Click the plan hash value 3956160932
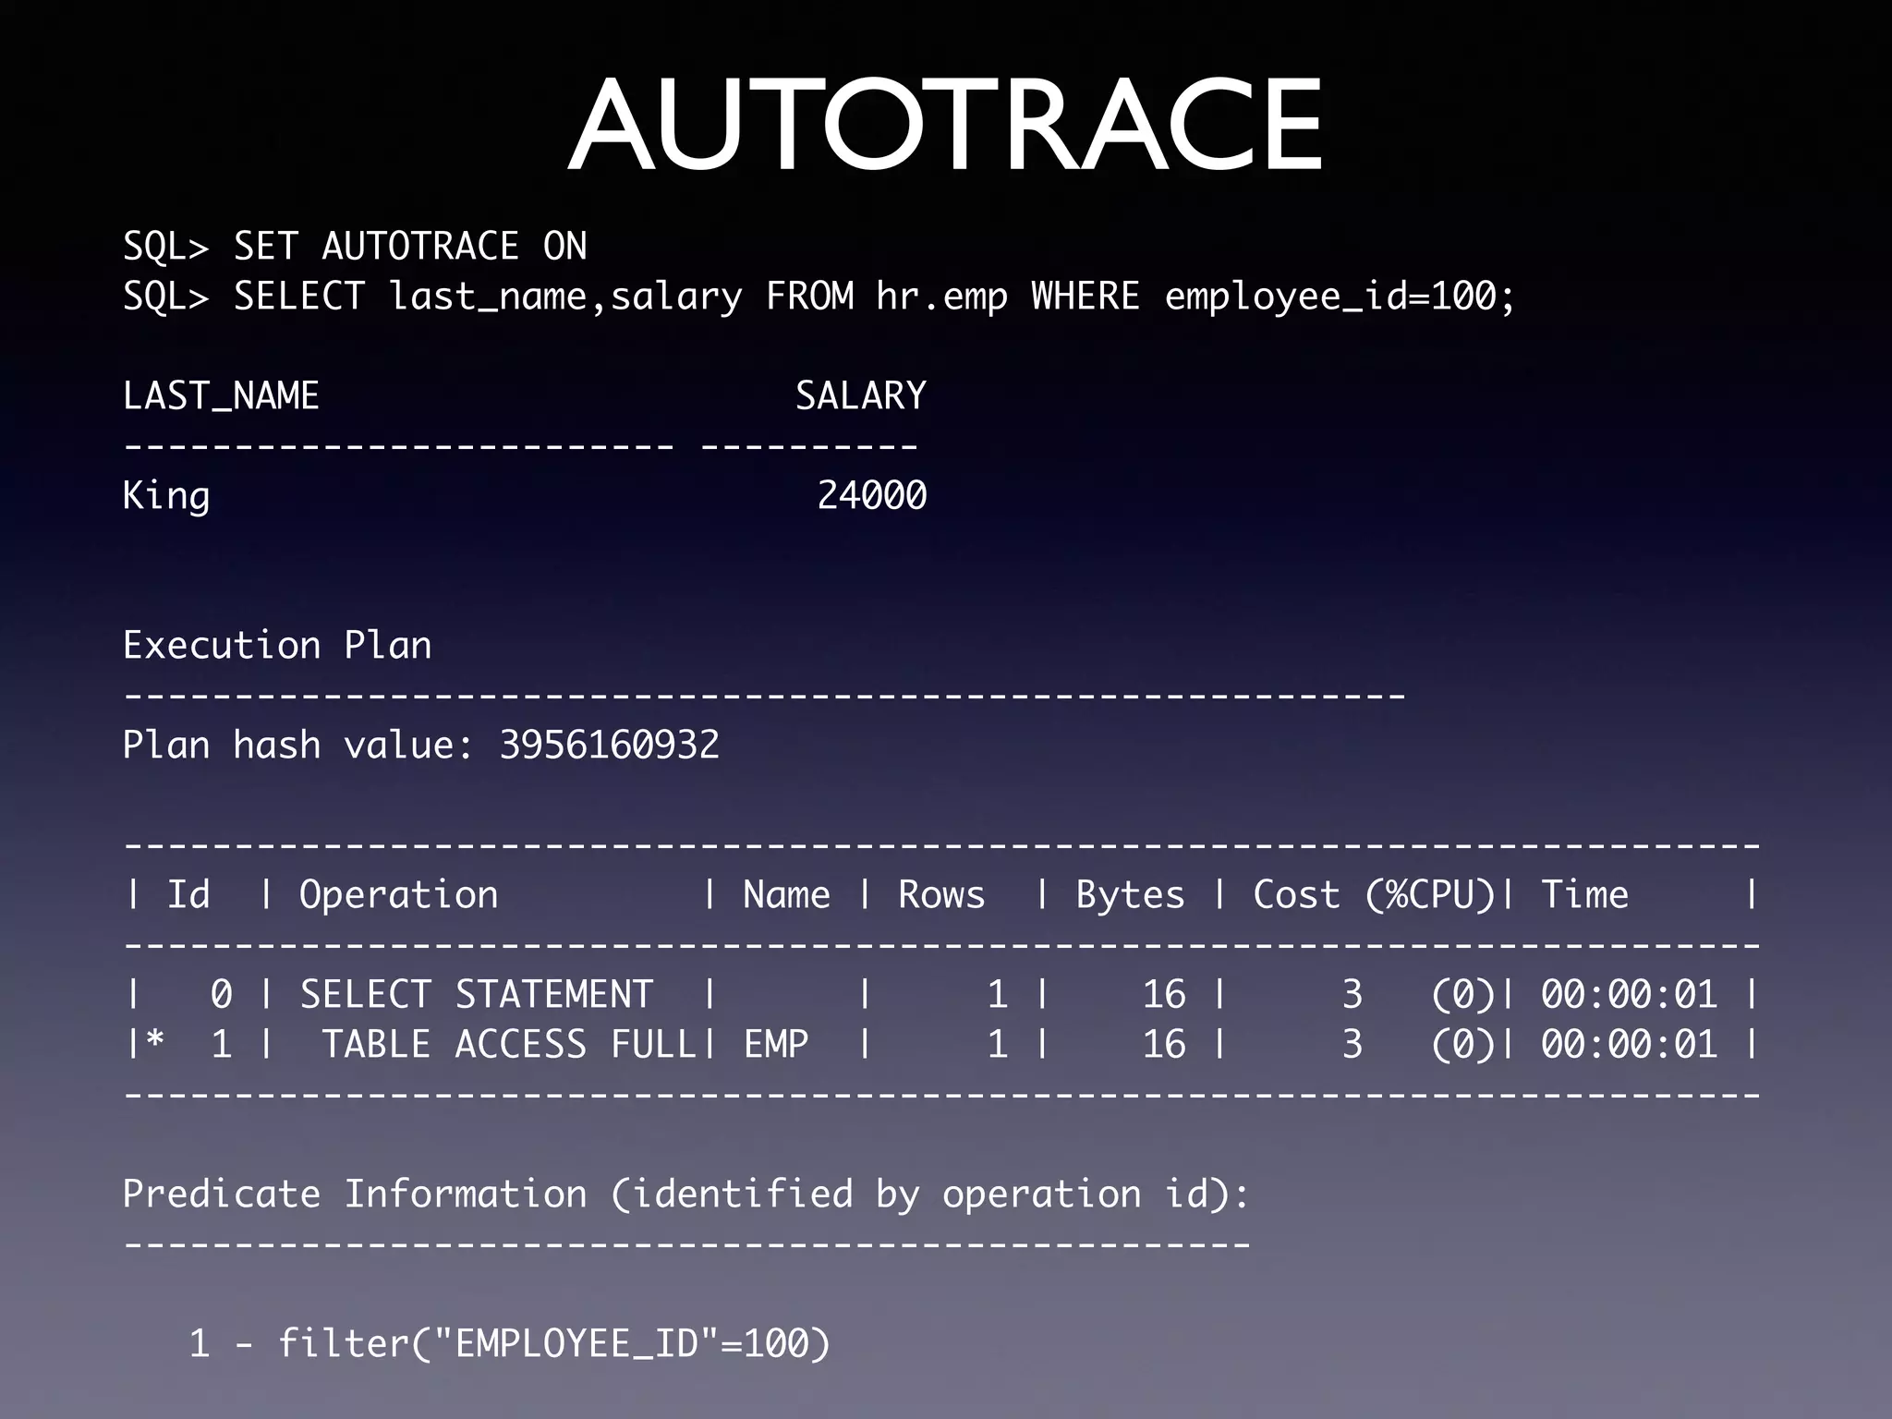Screen dimensions: 1892x1419 pos(609,746)
